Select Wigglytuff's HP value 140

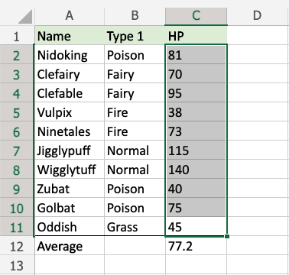pyautogui.click(x=196, y=170)
